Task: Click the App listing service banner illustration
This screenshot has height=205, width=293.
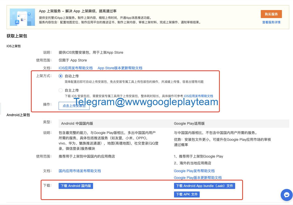Action: [22, 17]
